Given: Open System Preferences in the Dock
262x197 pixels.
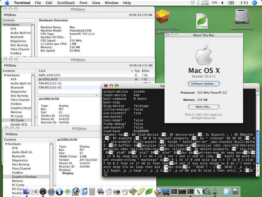Looking at the screenshot, I should [x=35, y=191].
